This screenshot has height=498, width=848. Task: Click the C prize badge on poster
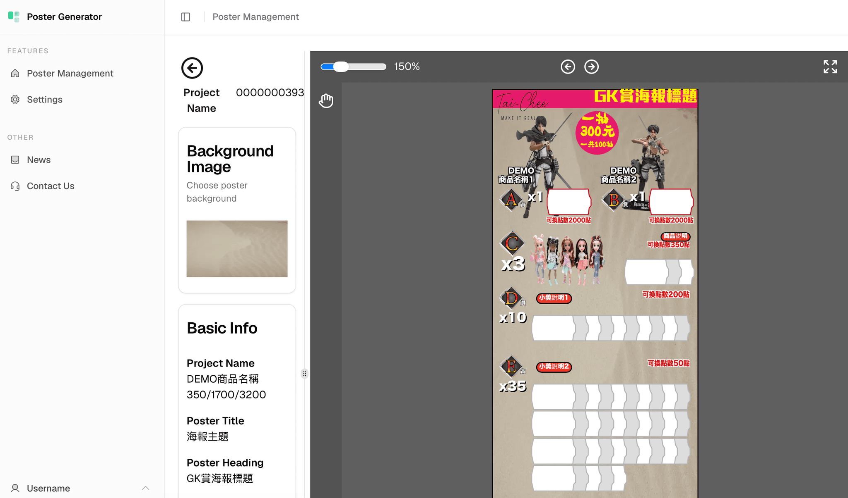pos(512,243)
